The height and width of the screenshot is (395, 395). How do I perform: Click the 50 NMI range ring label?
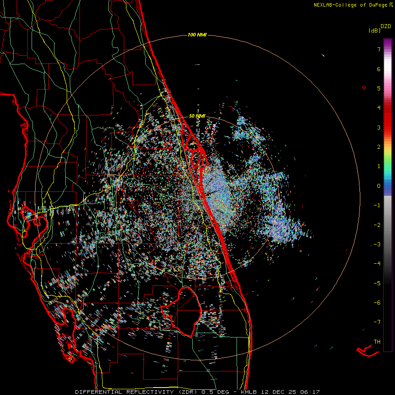197,116
